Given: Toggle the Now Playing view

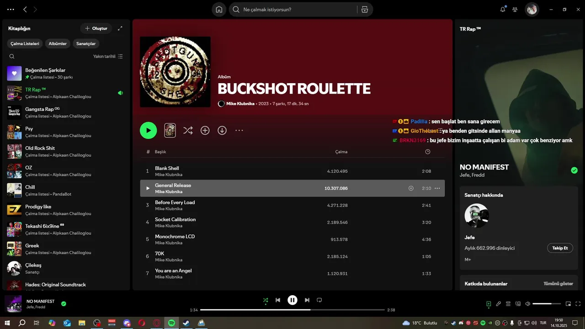Looking at the screenshot, I should coord(489,304).
